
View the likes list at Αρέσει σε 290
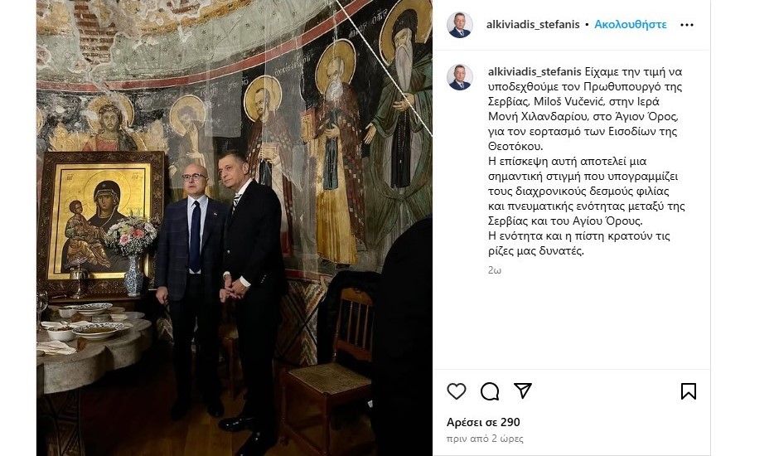(x=483, y=422)
